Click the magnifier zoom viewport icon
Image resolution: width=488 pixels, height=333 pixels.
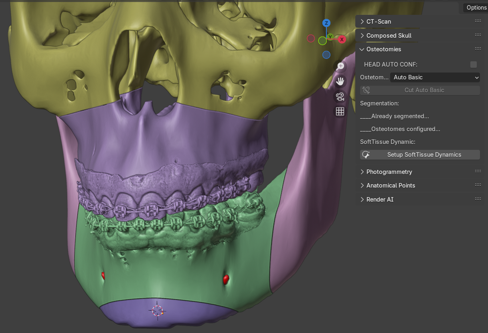coord(340,66)
